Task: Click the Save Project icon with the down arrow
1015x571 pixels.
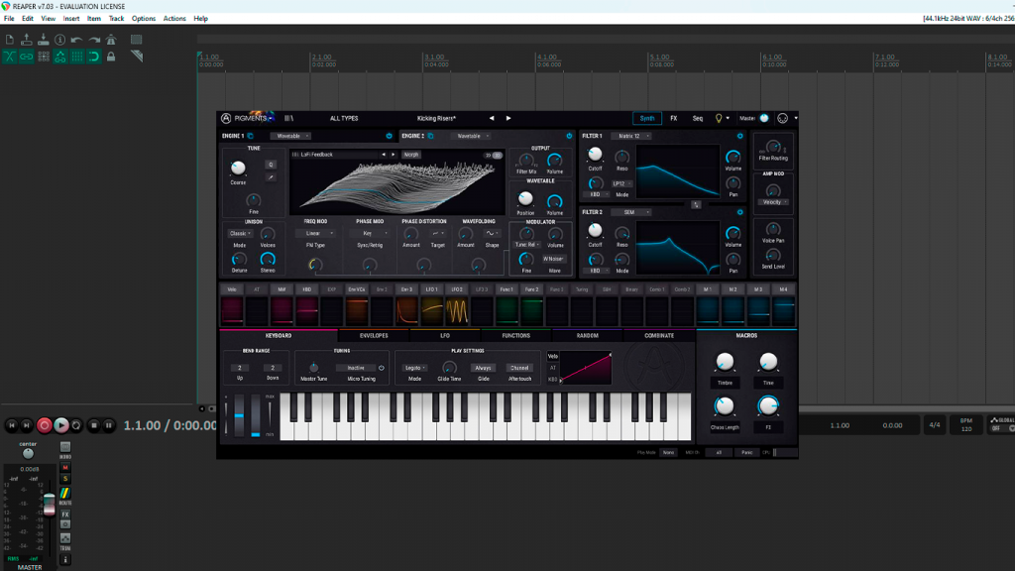Action: (44, 40)
